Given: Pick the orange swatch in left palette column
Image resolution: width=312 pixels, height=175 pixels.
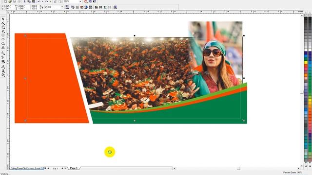Looking at the screenshot, I should 306,75.
